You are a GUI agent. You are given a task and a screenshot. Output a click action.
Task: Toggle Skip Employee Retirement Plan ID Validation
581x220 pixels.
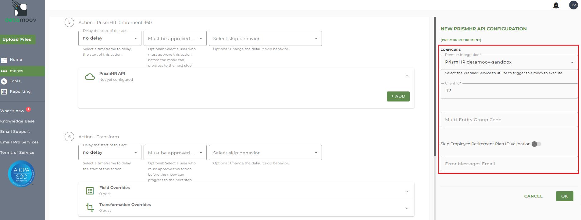pyautogui.click(x=536, y=144)
